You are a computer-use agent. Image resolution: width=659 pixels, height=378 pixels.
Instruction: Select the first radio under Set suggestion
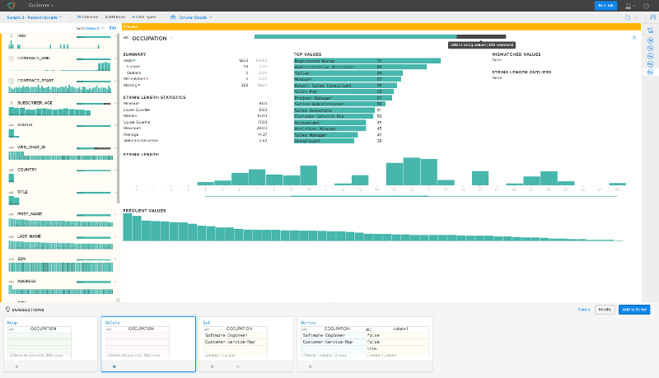pos(213,366)
